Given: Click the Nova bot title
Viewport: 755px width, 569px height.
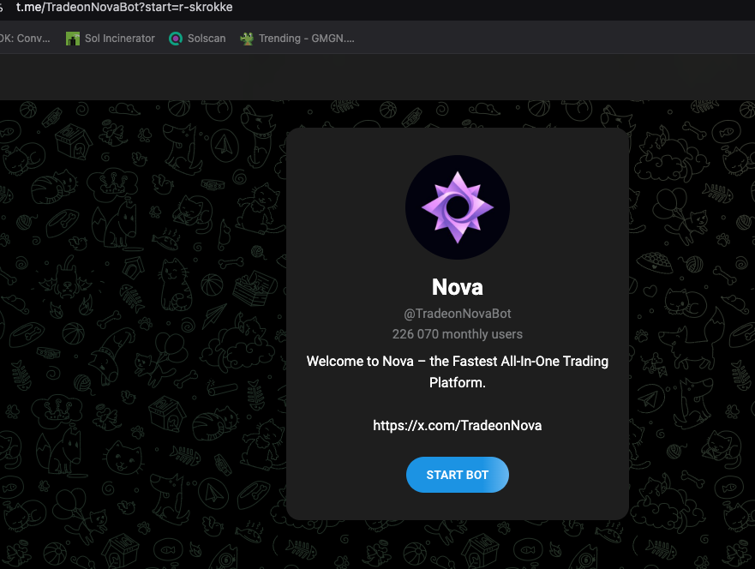Looking at the screenshot, I should point(457,287).
